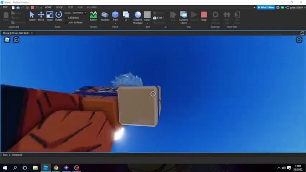Image resolution: width=306 pixels, height=172 pixels.
Task: Open the Toolbox panel
Action: tap(105, 16)
